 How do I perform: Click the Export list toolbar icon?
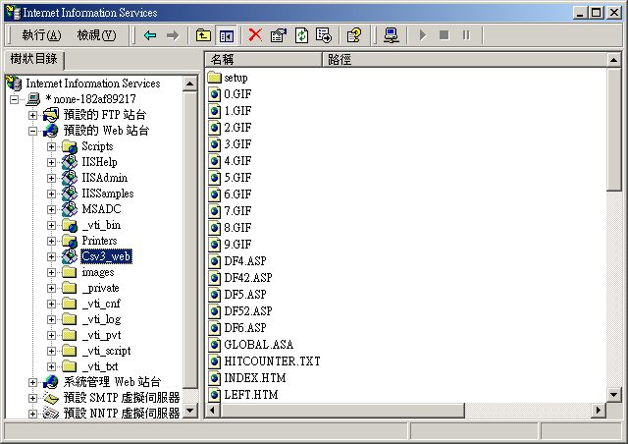point(324,35)
